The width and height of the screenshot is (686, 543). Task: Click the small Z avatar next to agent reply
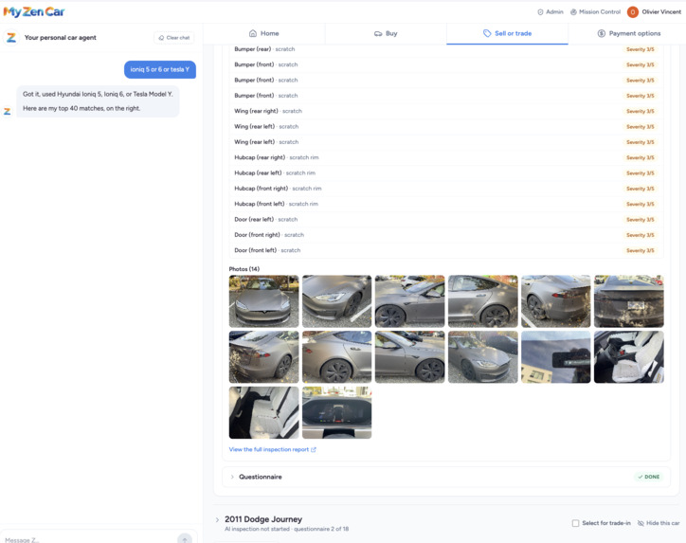pyautogui.click(x=8, y=112)
